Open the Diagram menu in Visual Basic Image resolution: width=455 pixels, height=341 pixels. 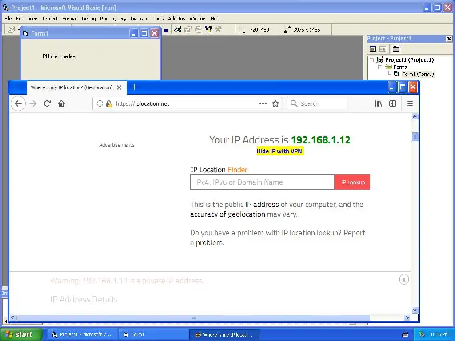[x=139, y=19]
